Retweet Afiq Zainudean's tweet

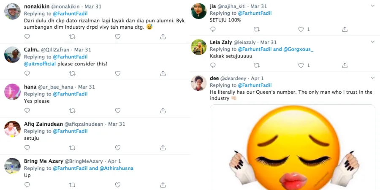tap(72, 148)
